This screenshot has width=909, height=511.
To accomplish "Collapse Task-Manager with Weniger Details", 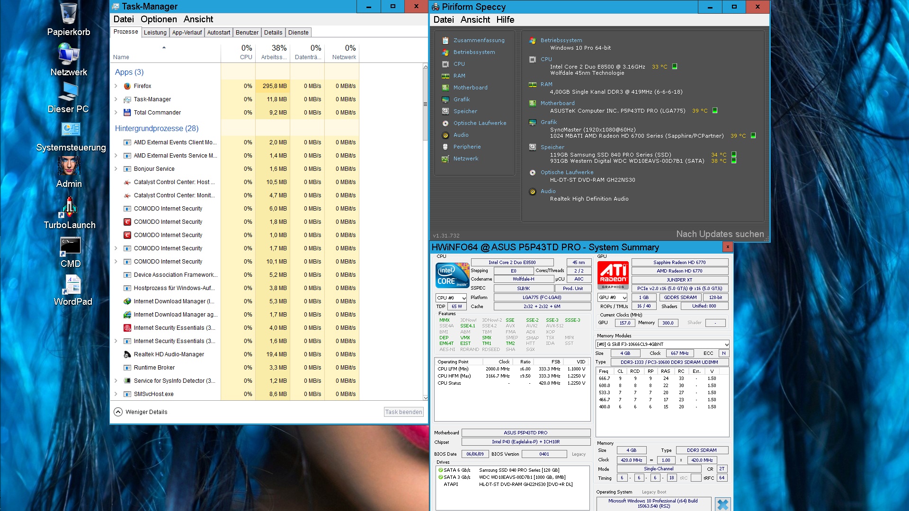I will (141, 412).
